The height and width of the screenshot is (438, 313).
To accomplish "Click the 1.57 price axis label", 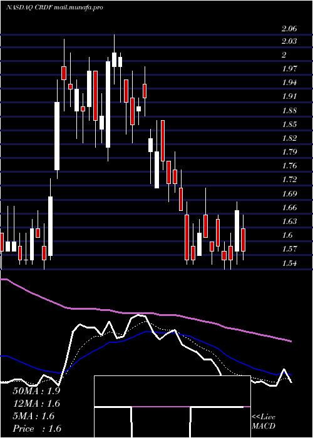I will tap(289, 248).
